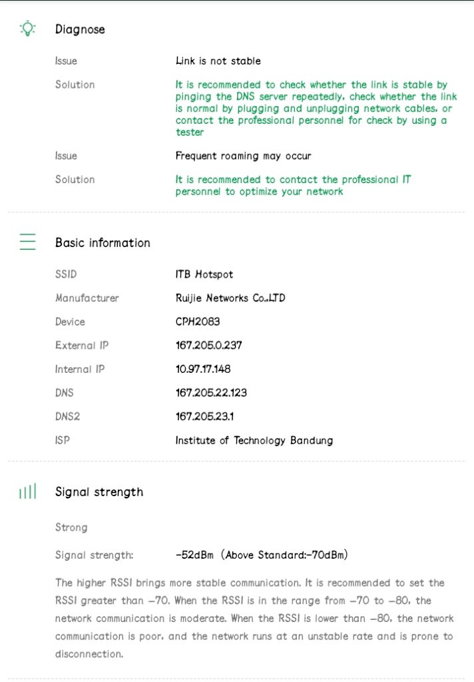
Task: Click the Signal strength bars icon
Action: 28,492
